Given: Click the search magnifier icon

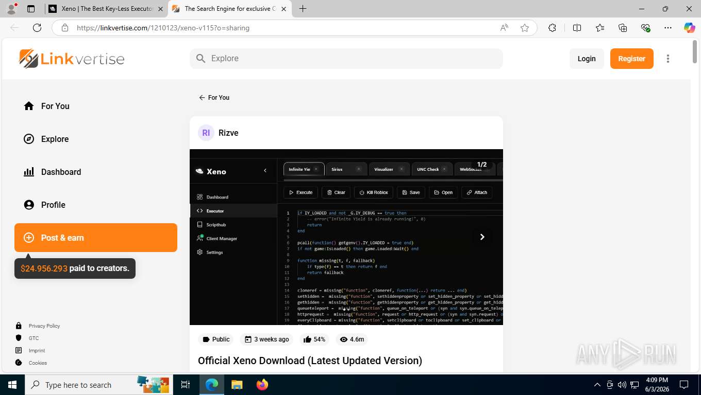Looking at the screenshot, I should tap(201, 59).
